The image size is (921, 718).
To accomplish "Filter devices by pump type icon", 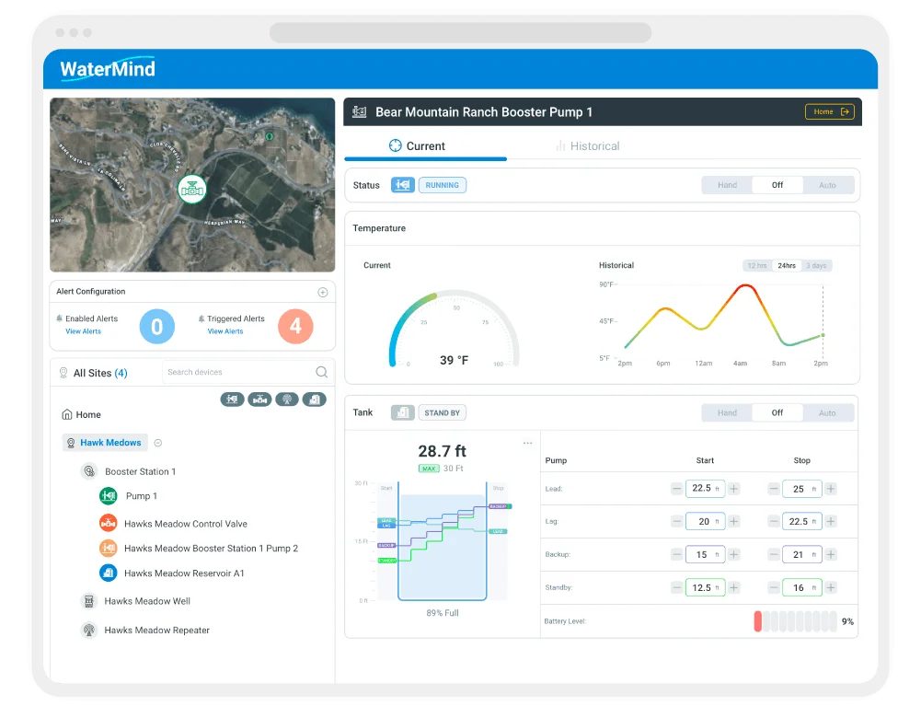I will tap(233, 400).
